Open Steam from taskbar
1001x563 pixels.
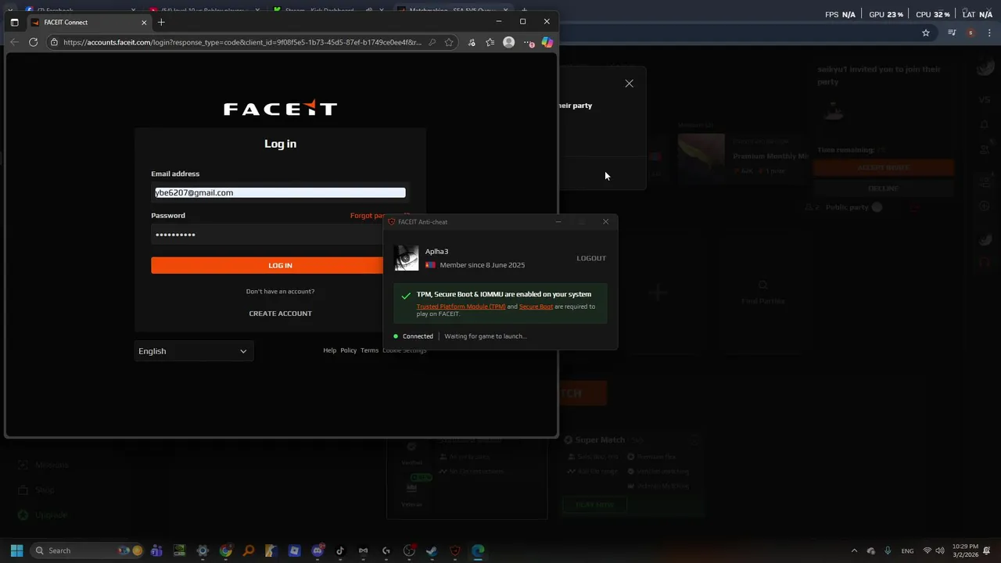coord(432,550)
